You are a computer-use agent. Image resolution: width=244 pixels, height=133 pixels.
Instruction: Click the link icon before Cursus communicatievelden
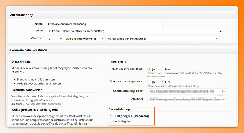coord(24,104)
